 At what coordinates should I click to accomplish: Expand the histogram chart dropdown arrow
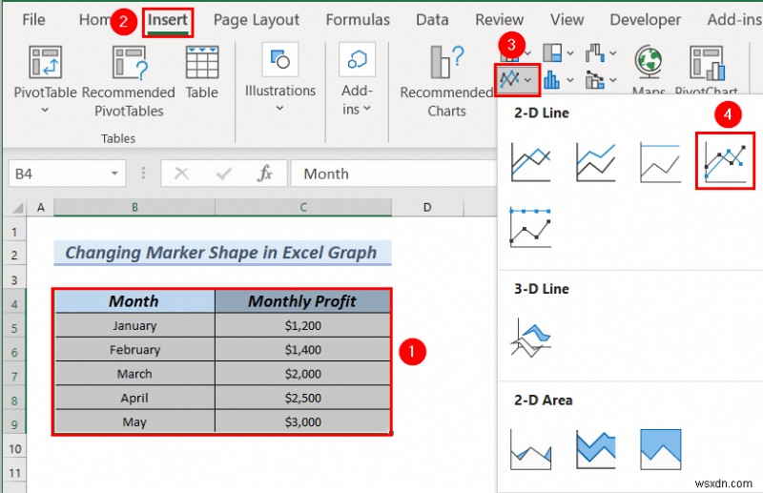(x=570, y=80)
